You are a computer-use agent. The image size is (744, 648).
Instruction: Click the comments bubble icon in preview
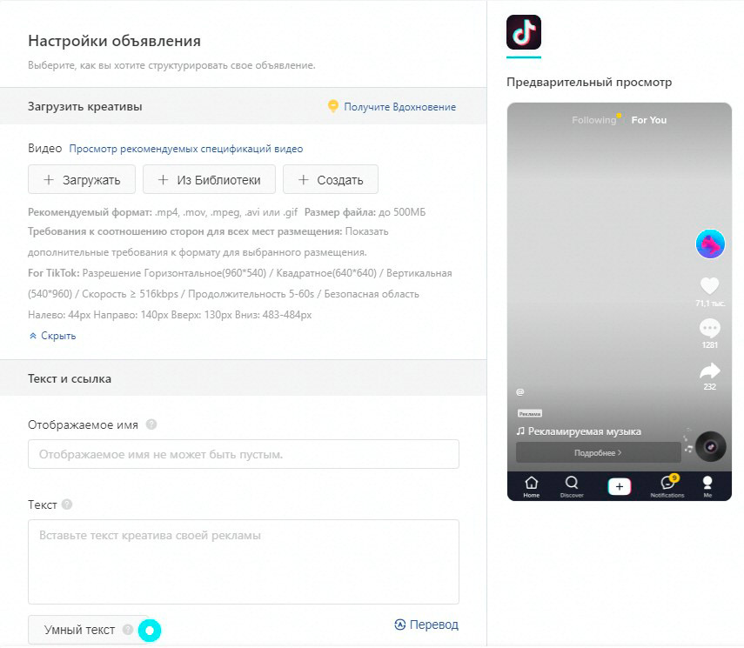pos(710,328)
